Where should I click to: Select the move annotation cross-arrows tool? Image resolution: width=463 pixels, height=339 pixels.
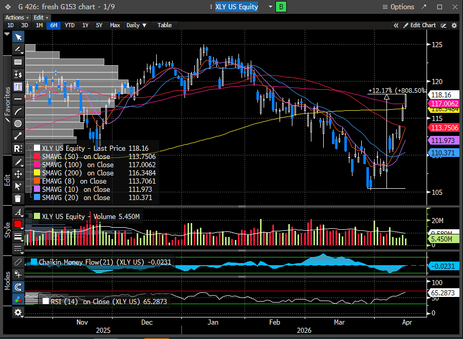[18, 174]
